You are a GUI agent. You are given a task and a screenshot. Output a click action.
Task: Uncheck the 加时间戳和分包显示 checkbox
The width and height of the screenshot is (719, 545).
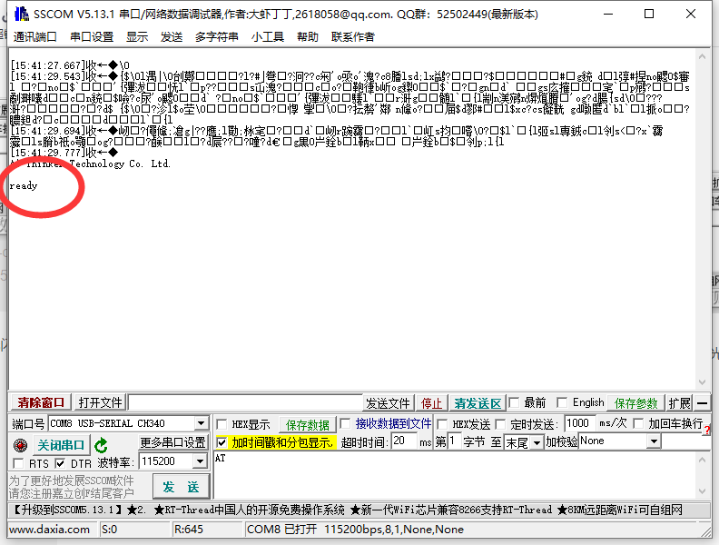222,442
